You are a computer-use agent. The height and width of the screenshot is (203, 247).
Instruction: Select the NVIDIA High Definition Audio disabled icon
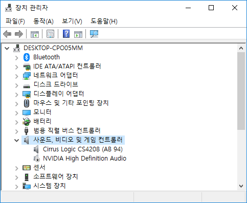click(37, 159)
